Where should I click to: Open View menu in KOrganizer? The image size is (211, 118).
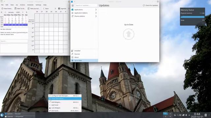coord(12,5)
